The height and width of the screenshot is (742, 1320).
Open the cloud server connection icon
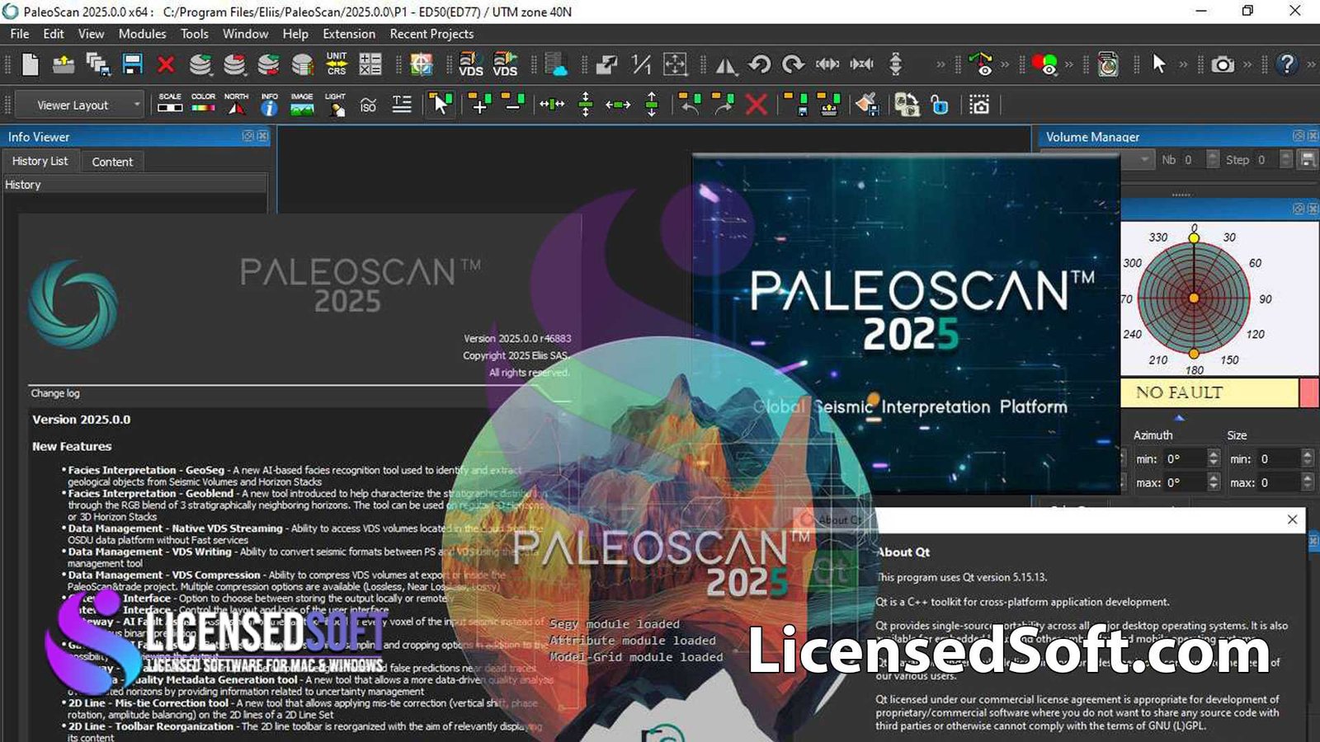556,64
